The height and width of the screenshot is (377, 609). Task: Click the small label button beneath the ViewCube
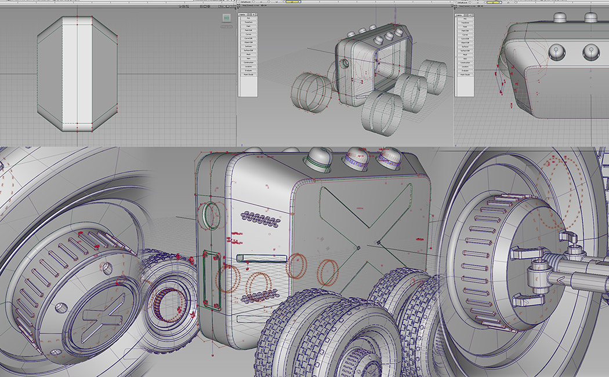click(225, 27)
